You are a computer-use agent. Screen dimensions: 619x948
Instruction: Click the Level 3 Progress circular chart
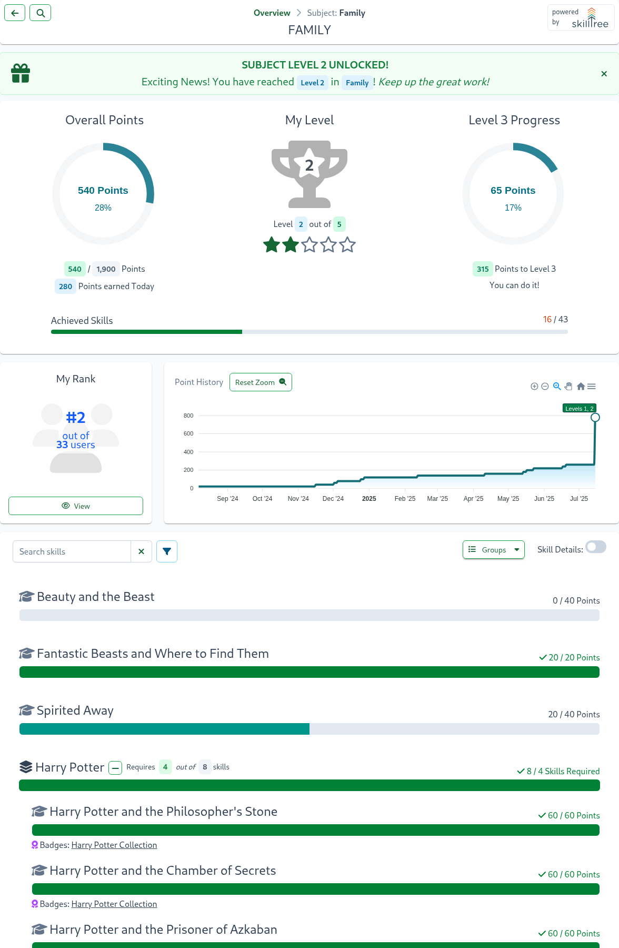pos(513,194)
